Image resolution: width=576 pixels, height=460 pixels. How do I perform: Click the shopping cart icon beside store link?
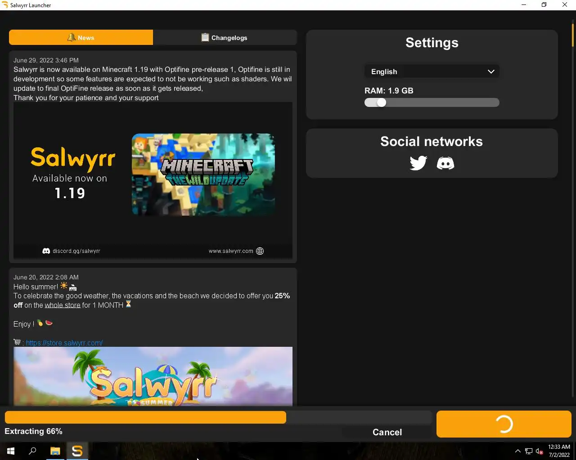point(17,342)
